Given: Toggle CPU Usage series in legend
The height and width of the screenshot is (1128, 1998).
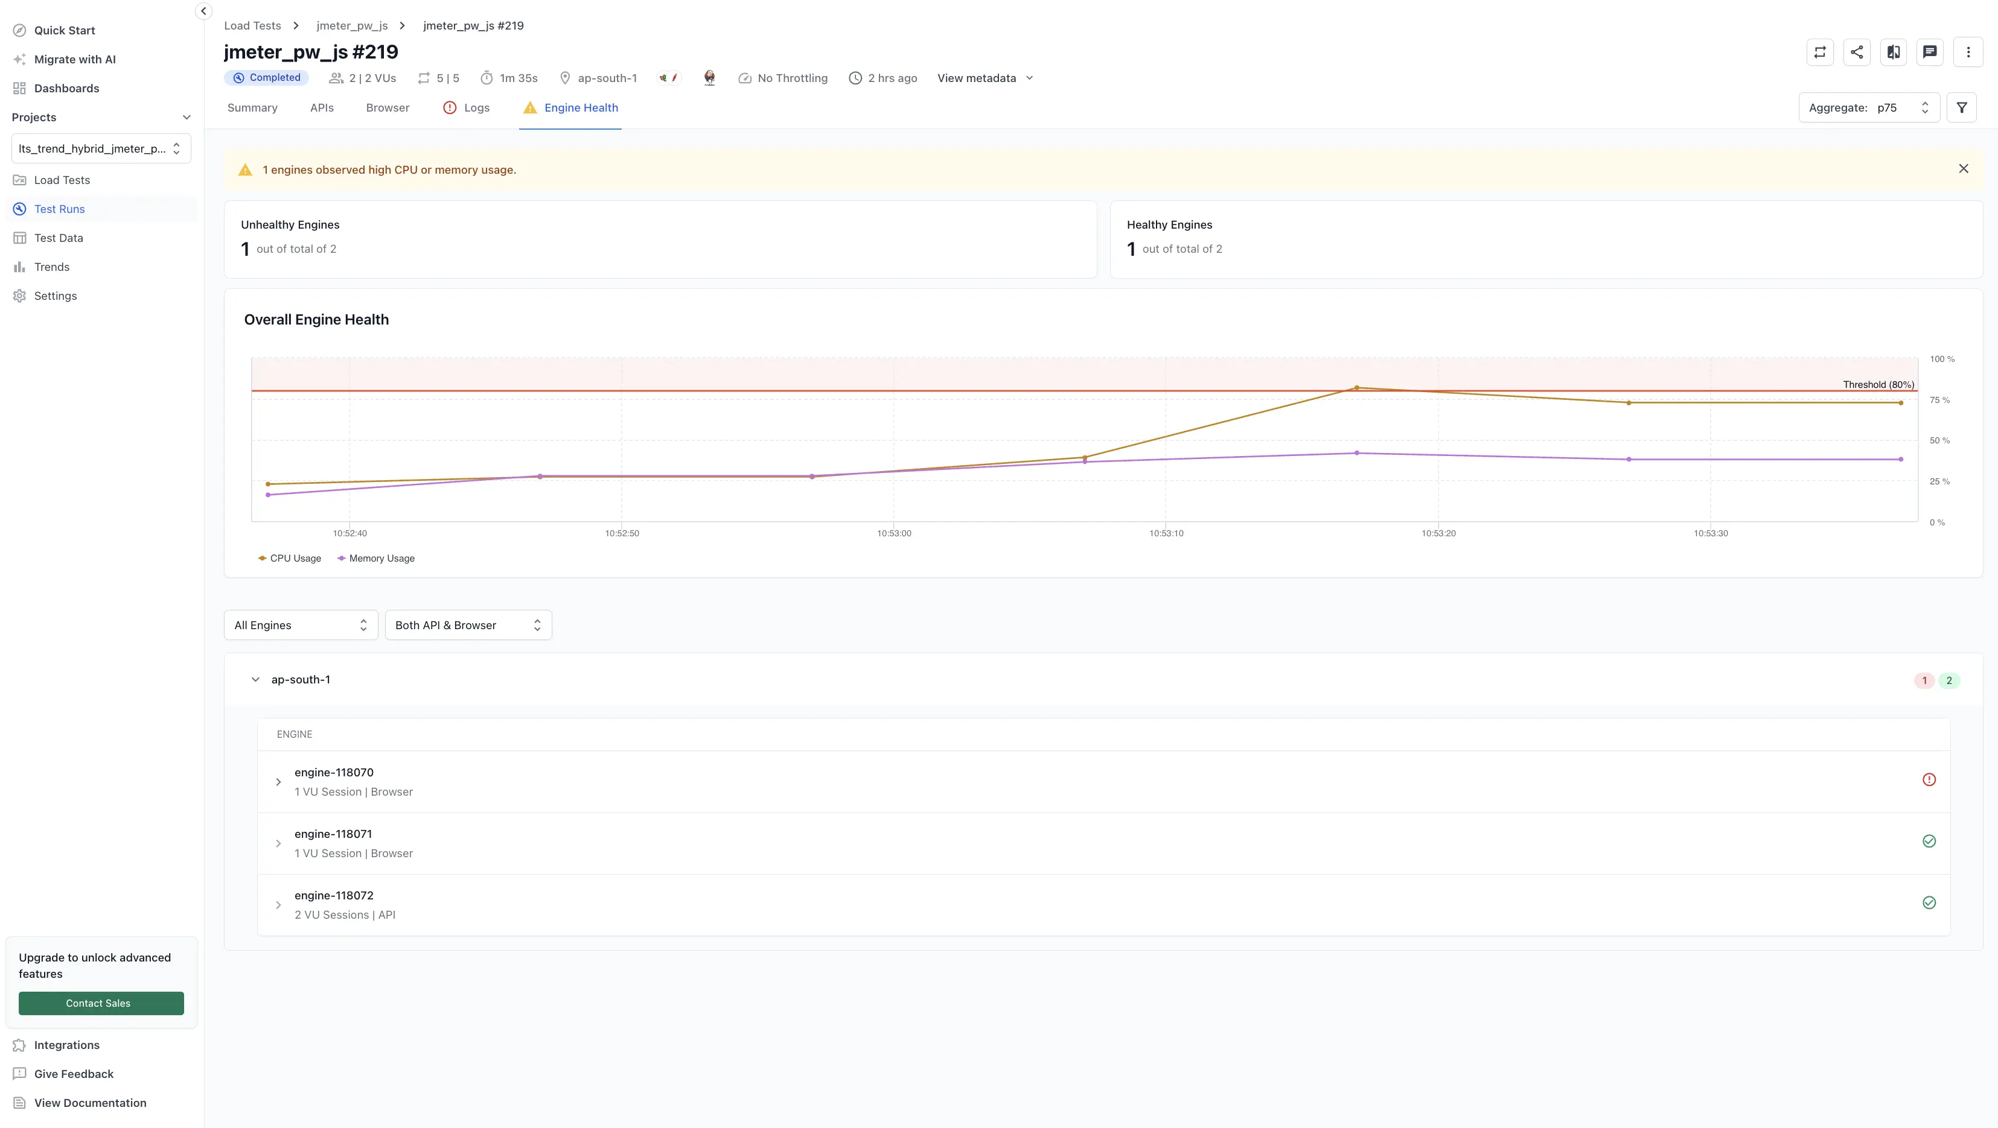Looking at the screenshot, I should [x=289, y=558].
